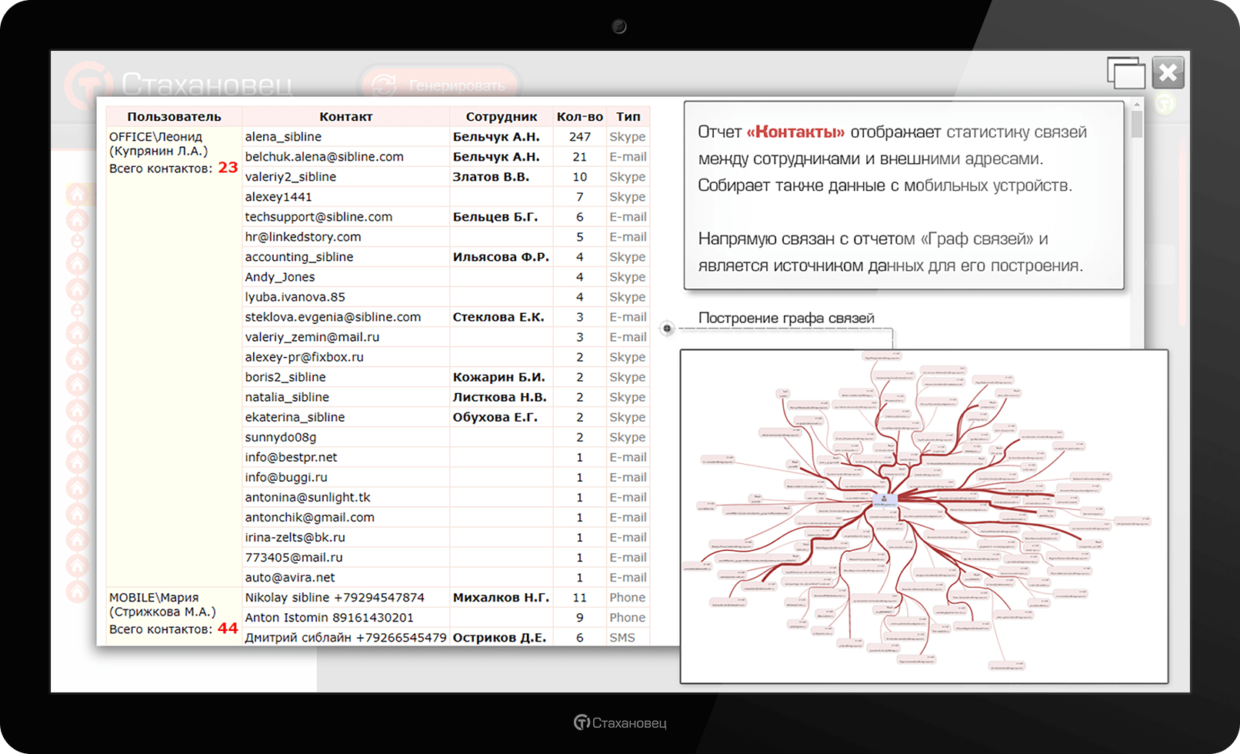Click the Стахановец logo in the top-left header
This screenshot has height=754, width=1240.
coord(178,85)
